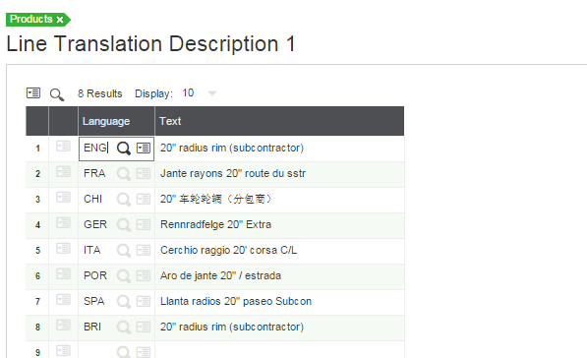Screen dimensions: 587x358
Task: Close the Products breadcrumb tag
Action: click(x=60, y=20)
